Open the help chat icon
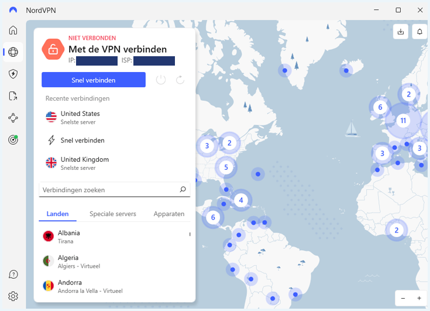 pos(13,274)
